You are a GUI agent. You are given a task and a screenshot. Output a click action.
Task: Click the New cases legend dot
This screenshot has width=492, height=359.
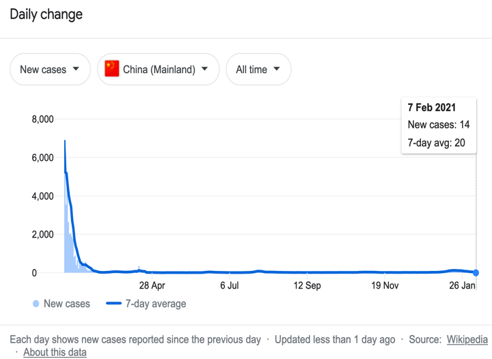(x=36, y=304)
